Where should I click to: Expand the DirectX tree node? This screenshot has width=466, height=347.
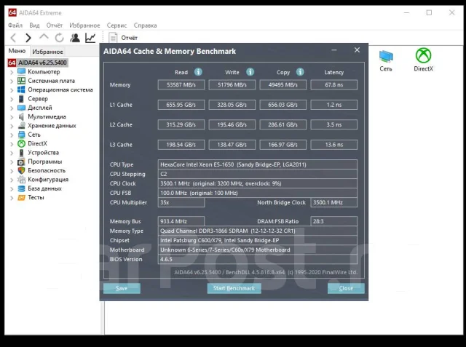click(x=12, y=144)
